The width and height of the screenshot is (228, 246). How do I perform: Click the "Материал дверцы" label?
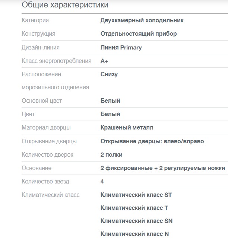click(x=46, y=128)
